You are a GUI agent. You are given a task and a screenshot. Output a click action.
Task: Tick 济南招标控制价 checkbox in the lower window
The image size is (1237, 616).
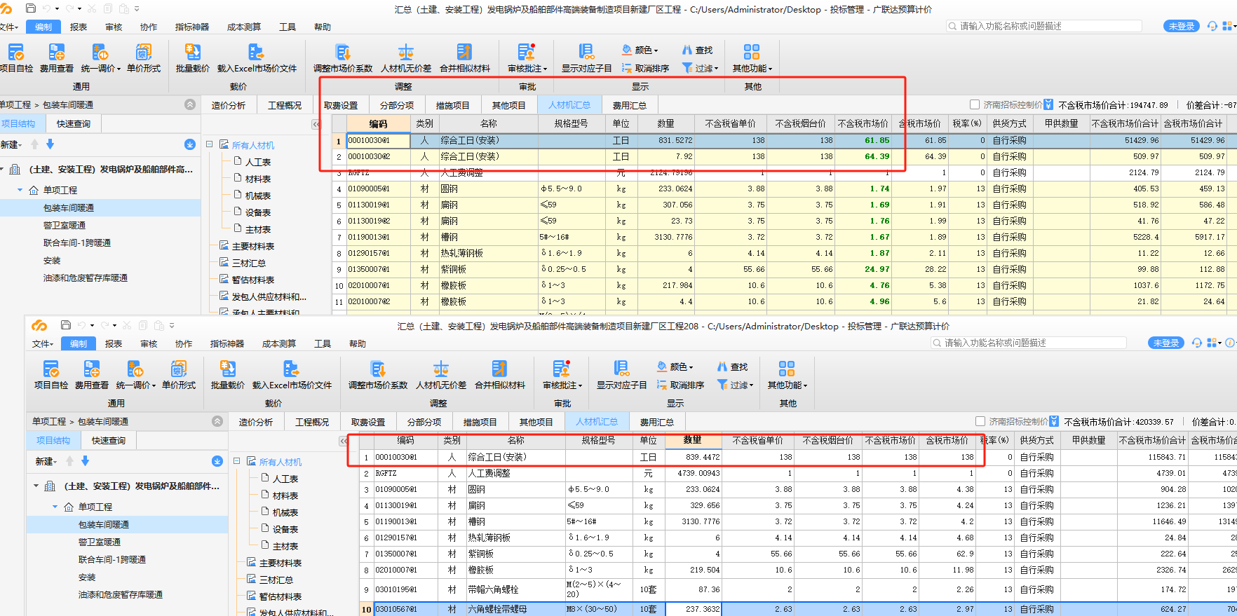click(980, 421)
